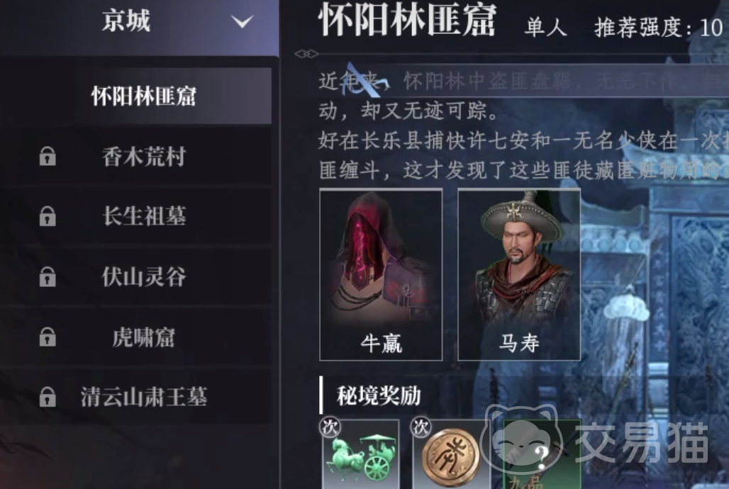Click the lock icon beside 香木荒村

click(x=48, y=156)
